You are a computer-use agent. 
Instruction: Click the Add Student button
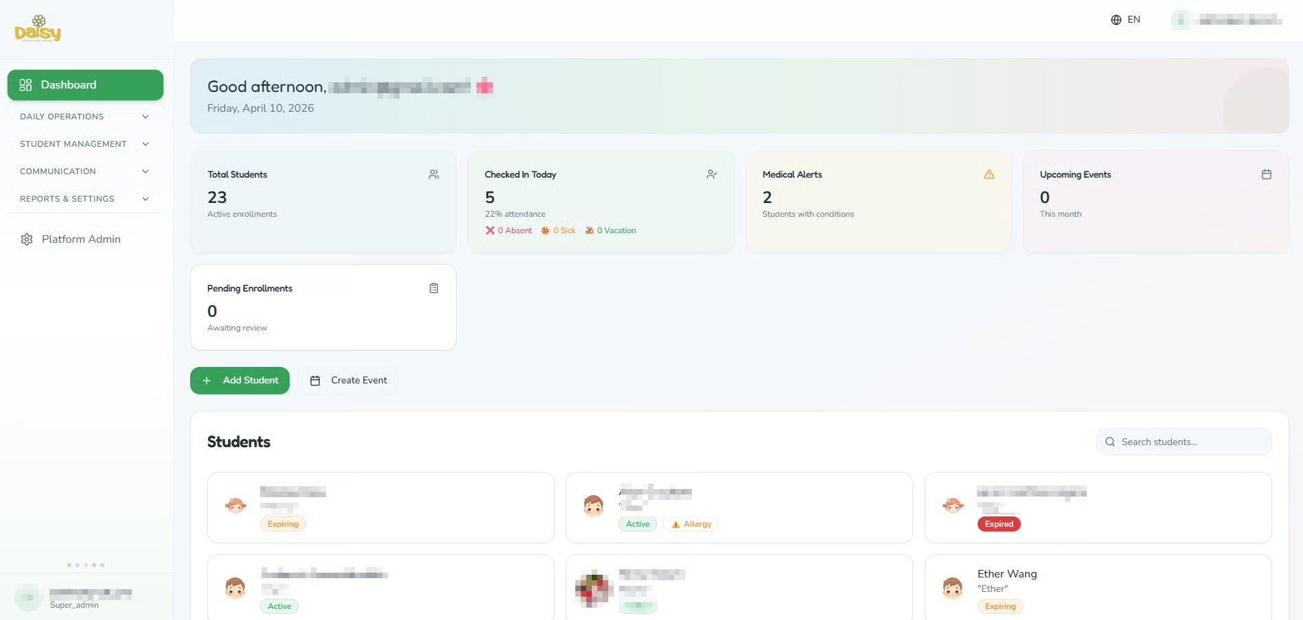[x=240, y=381]
